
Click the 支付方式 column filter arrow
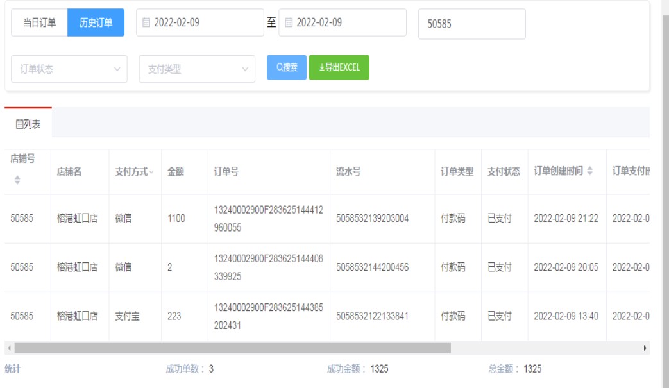point(151,173)
